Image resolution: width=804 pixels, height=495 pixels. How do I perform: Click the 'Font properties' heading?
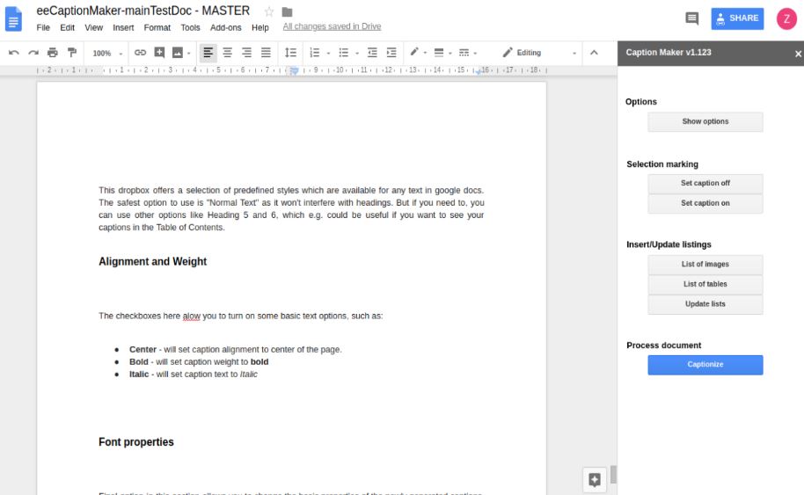[135, 442]
